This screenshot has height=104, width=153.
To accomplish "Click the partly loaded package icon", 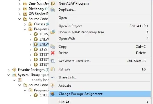I will click(20, 80).
